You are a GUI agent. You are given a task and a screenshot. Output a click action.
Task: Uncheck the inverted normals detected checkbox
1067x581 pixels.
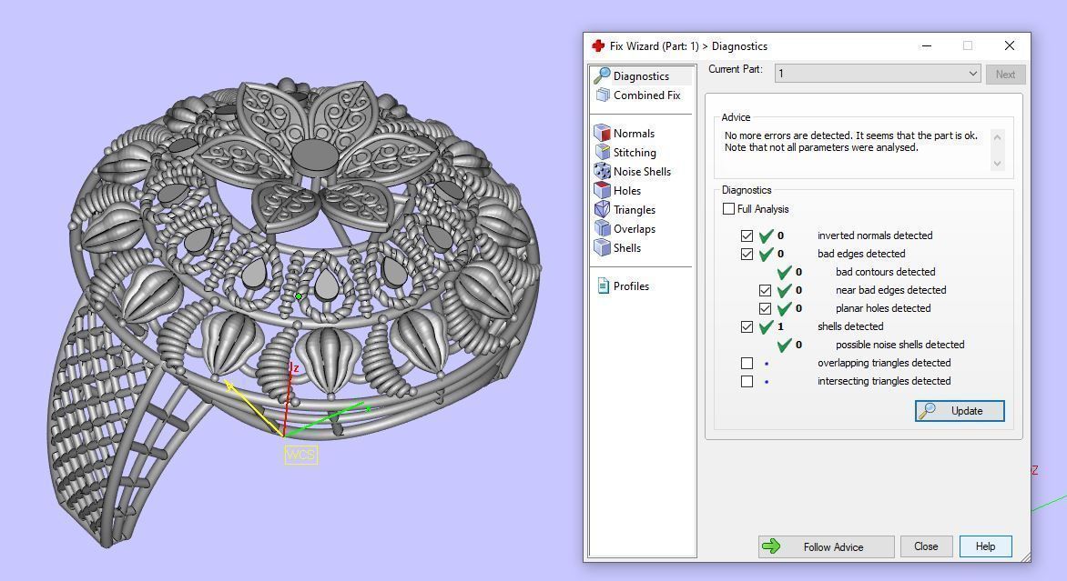coord(747,235)
